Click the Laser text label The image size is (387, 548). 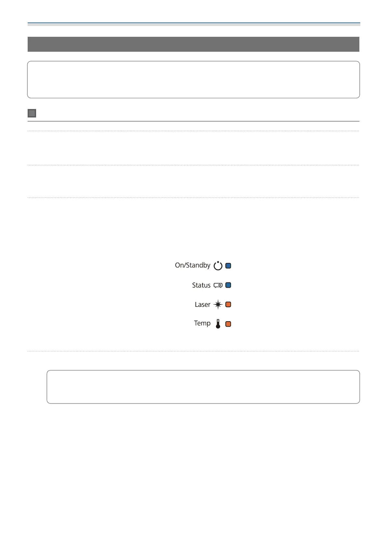[x=203, y=305]
